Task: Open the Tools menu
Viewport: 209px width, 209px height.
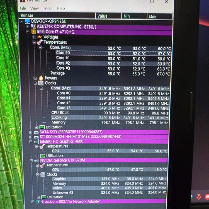Action: [48, 9]
